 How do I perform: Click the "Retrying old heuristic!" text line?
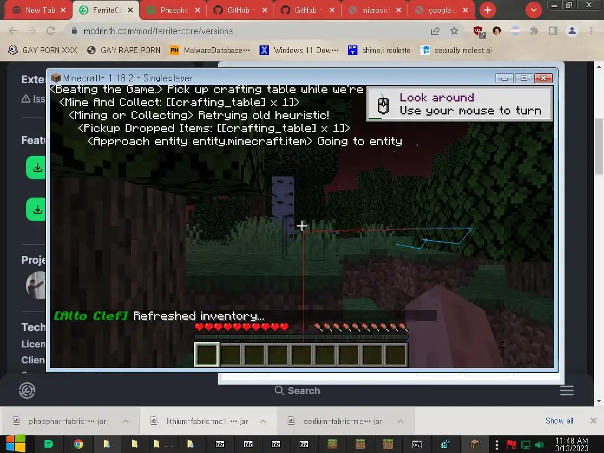point(264,115)
